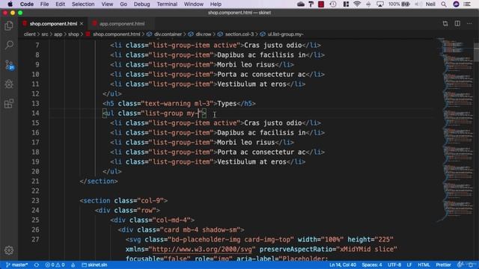
Task: Open the Explorer view in activity bar
Action: pyautogui.click(x=9, y=25)
